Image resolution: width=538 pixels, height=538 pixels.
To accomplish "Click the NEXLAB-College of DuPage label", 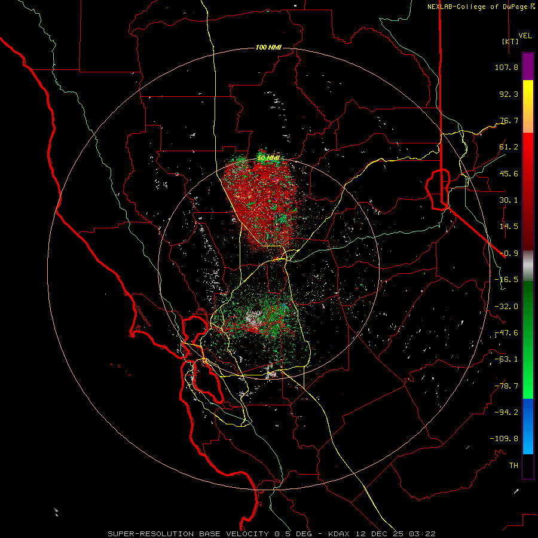I will point(481,7).
